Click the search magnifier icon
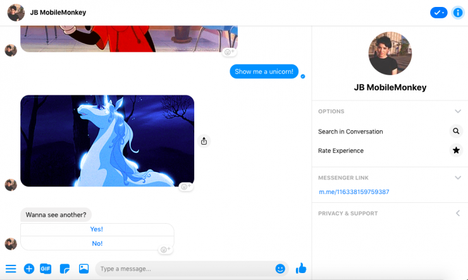Screen dimensions: 468x280 point(456,131)
